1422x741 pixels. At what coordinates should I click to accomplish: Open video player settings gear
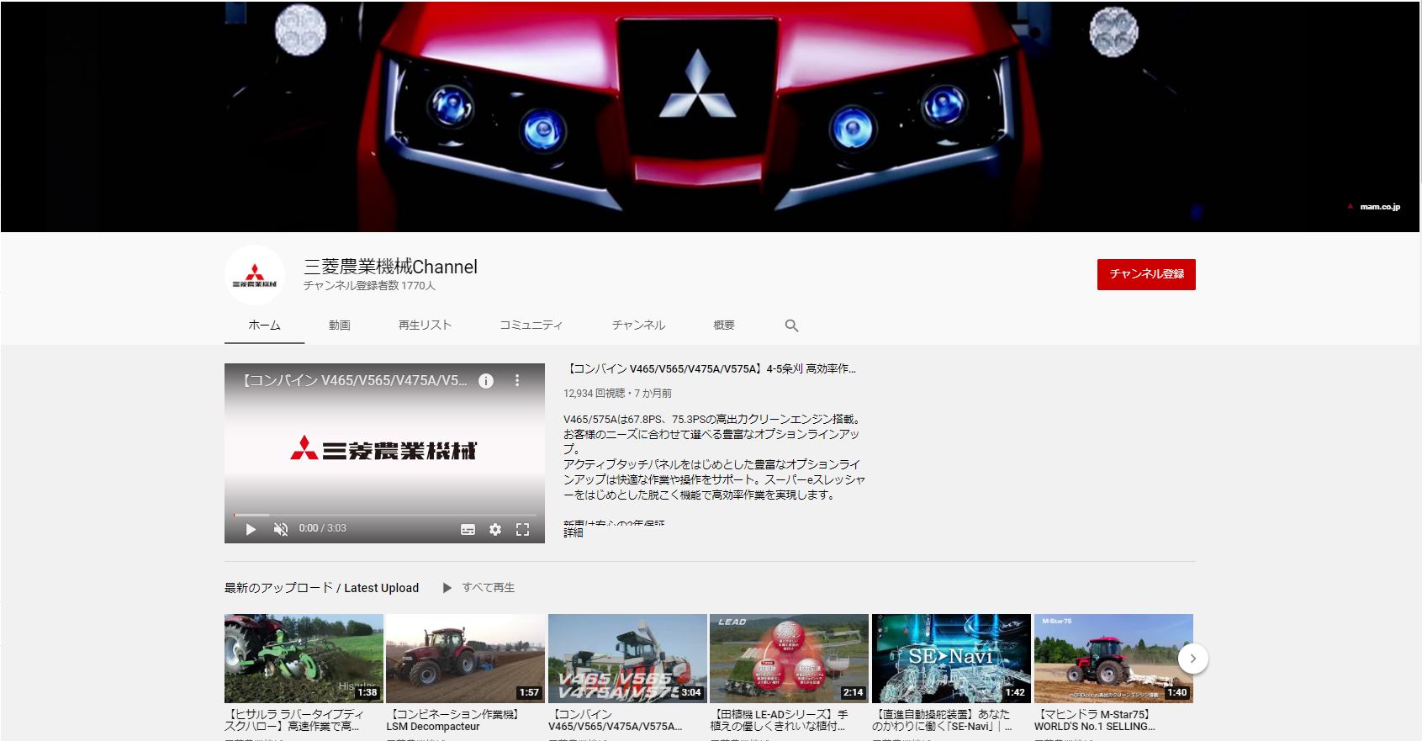pyautogui.click(x=495, y=529)
